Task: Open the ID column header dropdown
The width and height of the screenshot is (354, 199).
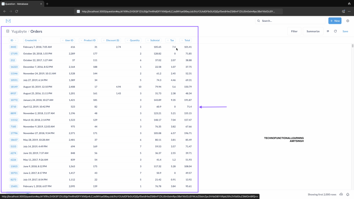Action: point(13,40)
